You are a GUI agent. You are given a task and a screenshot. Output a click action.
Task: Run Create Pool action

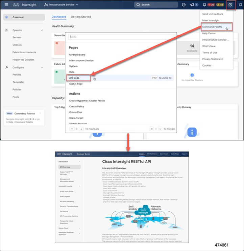click(x=76, y=112)
